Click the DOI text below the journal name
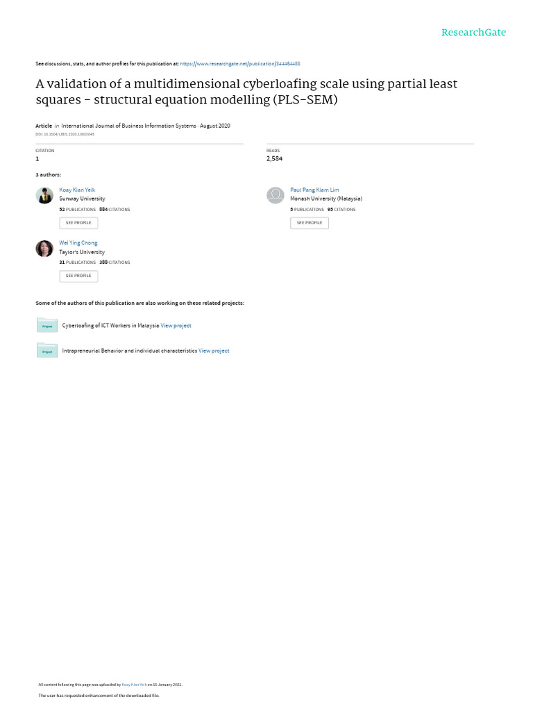 point(65,134)
